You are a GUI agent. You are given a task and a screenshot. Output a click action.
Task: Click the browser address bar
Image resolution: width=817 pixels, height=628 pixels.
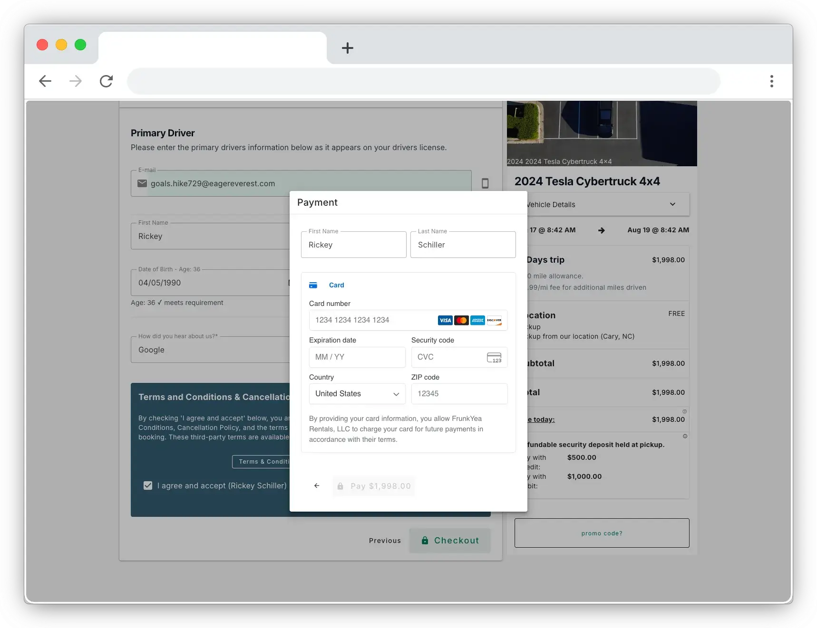tap(423, 81)
